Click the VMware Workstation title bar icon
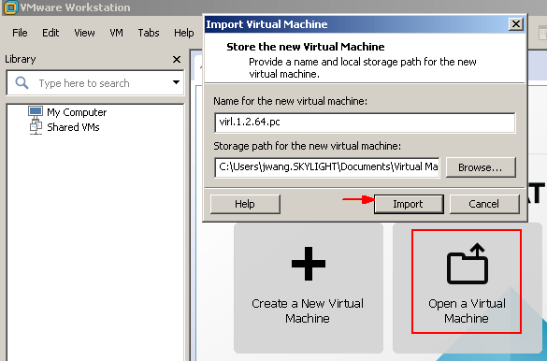547x361 pixels. click(10, 7)
